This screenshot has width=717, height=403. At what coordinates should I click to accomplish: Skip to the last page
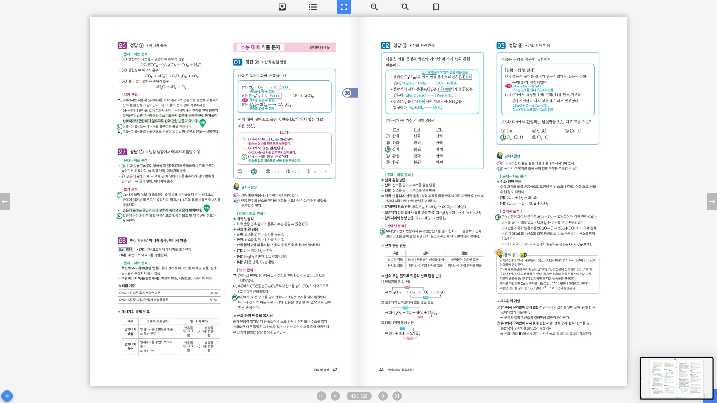click(x=398, y=396)
